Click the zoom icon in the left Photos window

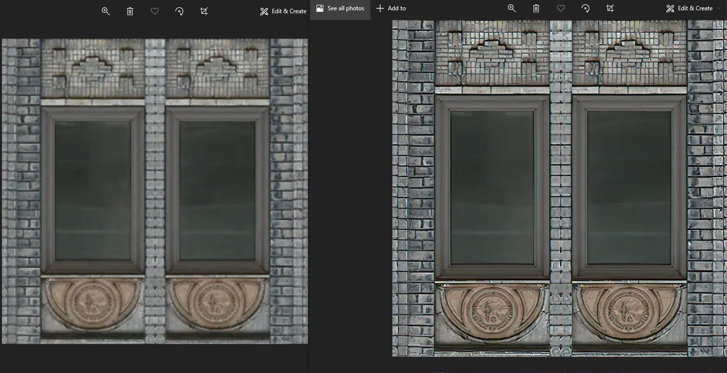pyautogui.click(x=105, y=11)
